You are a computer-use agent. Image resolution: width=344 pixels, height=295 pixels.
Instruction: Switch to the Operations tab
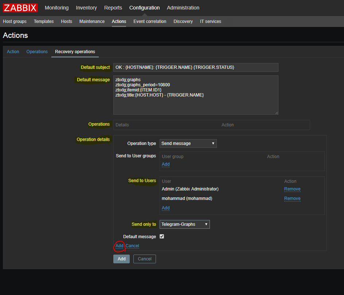point(37,52)
